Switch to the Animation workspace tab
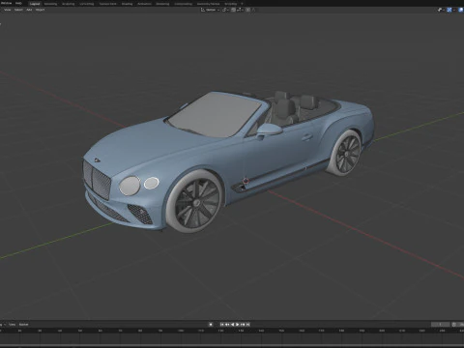 (144, 4)
